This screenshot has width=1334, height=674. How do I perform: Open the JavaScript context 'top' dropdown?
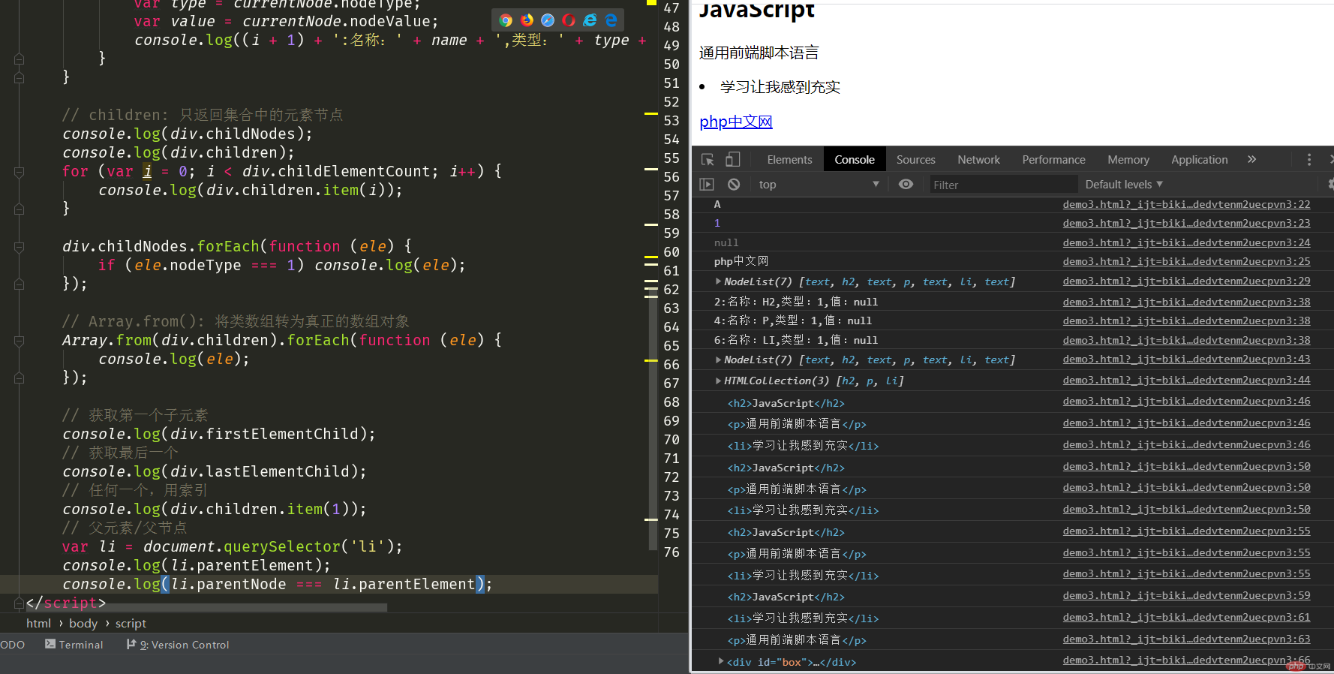[819, 184]
